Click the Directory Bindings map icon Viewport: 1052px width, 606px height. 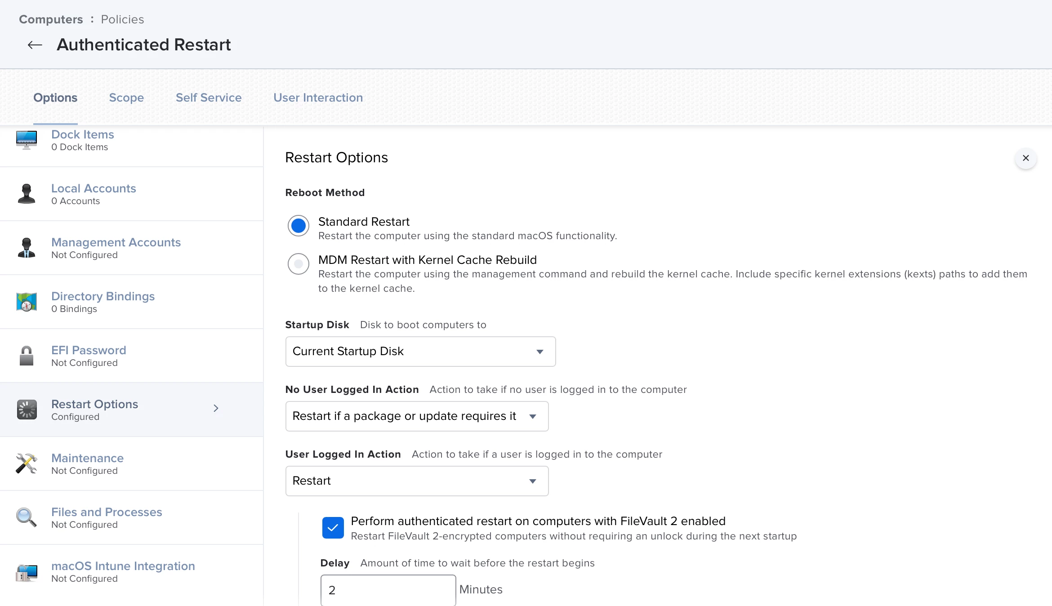click(27, 302)
